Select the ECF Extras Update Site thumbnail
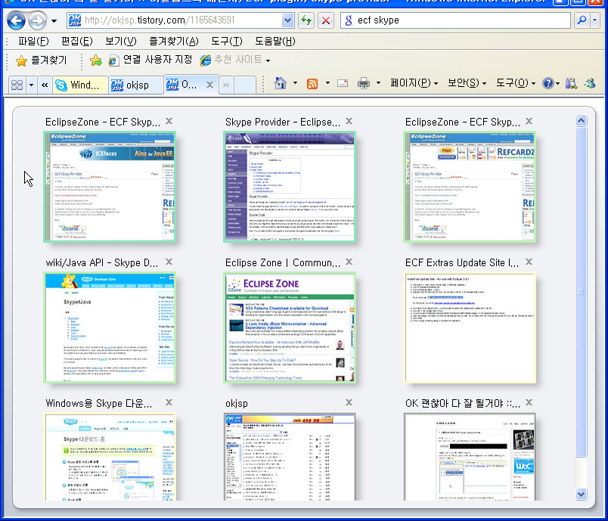Image resolution: width=608 pixels, height=521 pixels. 470,327
